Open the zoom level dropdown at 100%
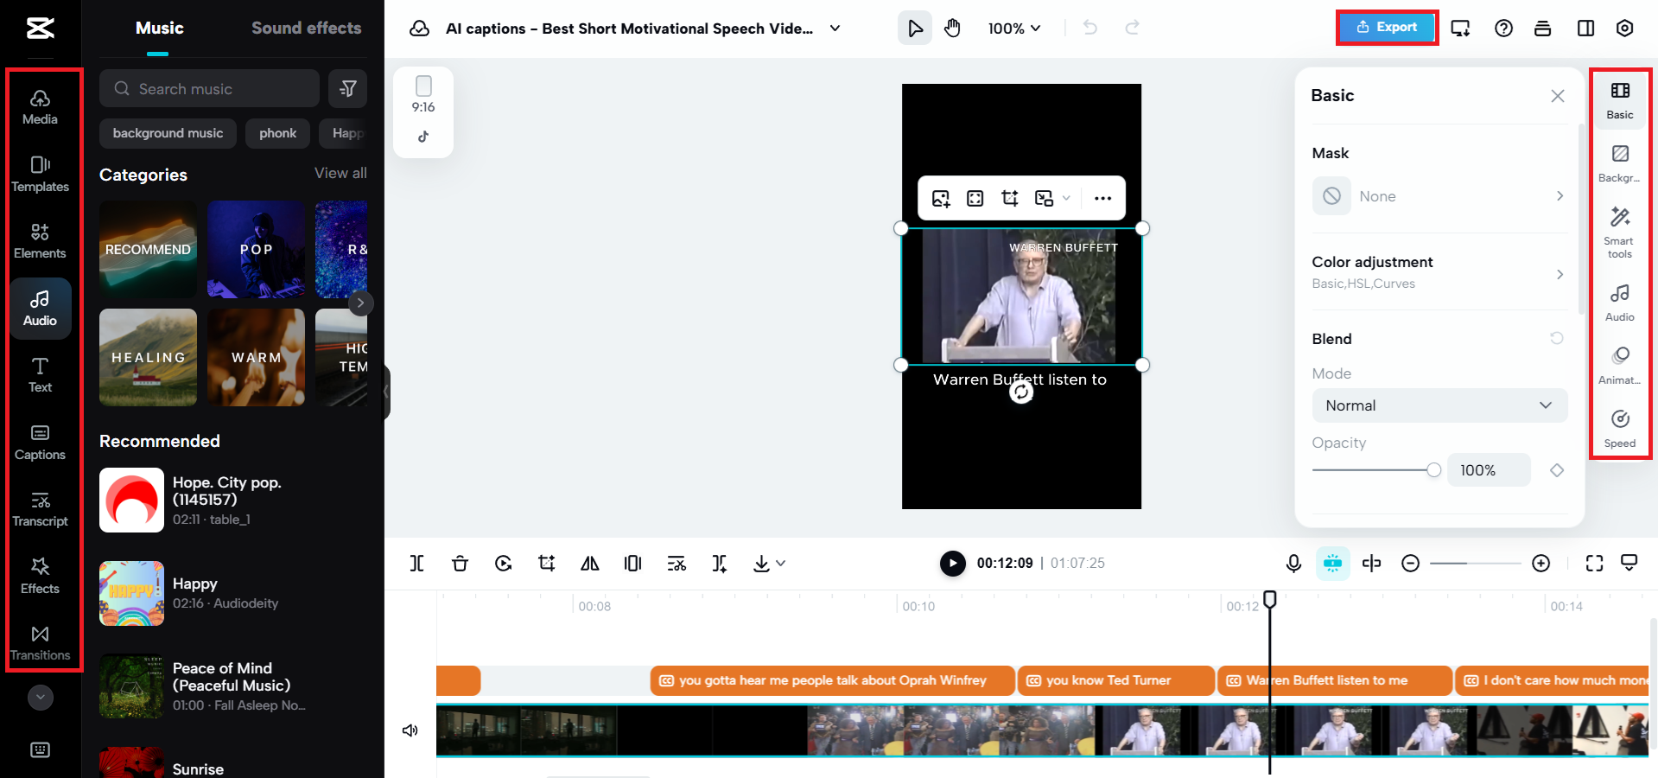Viewport: 1658px width, 778px height. [x=1013, y=28]
